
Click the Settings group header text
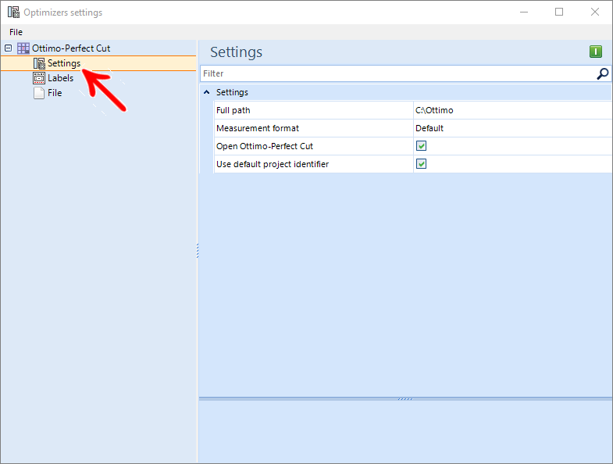click(232, 92)
